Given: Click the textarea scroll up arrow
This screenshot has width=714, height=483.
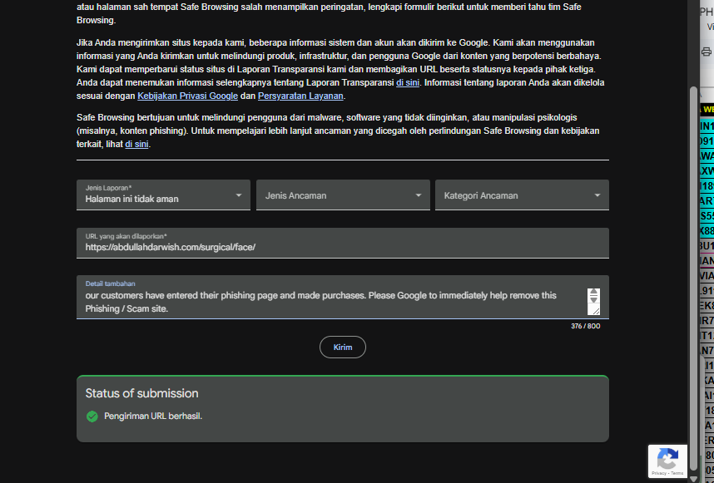Looking at the screenshot, I should pos(593,292).
